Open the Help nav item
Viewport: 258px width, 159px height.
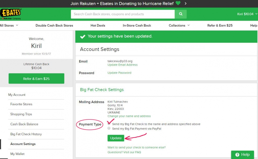(254, 25)
